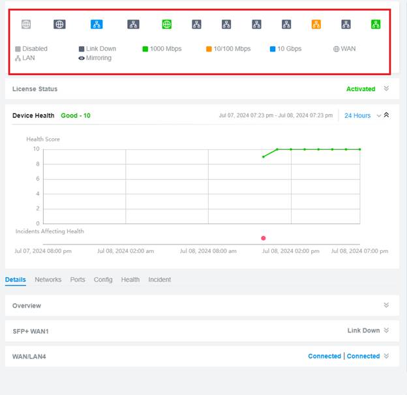Expand the WAN/LAN4 section
The width and height of the screenshot is (407, 395).
point(386,356)
